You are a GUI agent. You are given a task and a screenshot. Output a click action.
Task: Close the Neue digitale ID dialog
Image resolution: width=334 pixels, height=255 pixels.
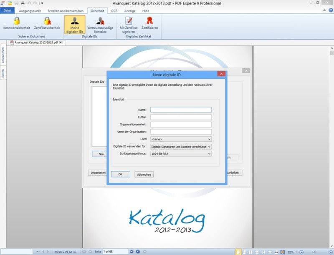221,74
